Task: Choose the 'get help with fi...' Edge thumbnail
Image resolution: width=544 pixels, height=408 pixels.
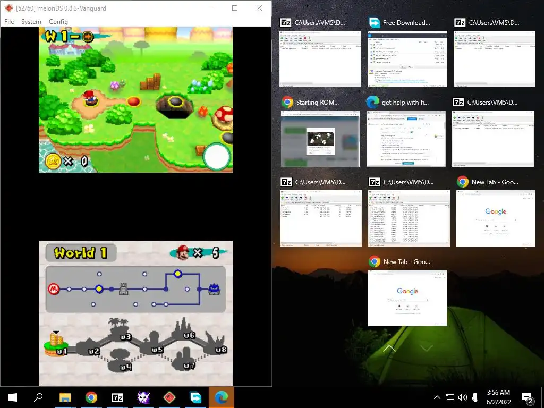Action: coord(406,139)
